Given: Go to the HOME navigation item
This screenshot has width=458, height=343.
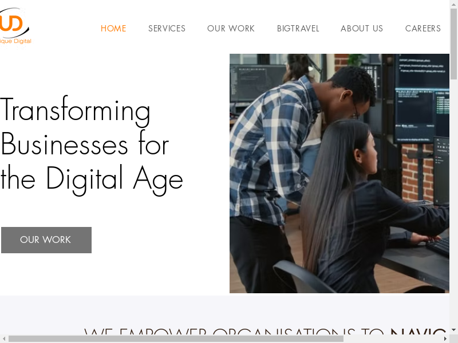Looking at the screenshot, I should [x=113, y=28].
